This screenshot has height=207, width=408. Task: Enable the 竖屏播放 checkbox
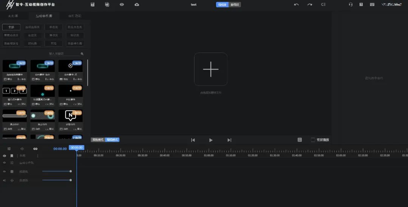(x=313, y=140)
